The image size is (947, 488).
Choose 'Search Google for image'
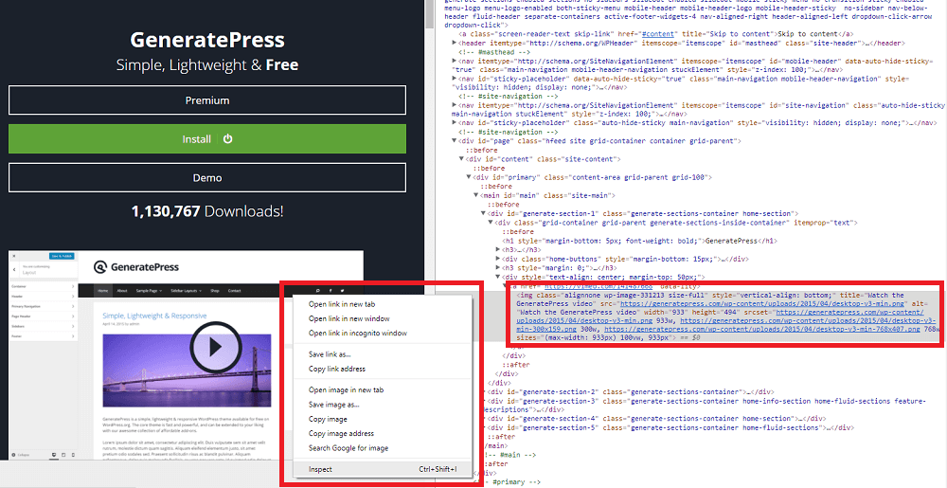tap(348, 448)
